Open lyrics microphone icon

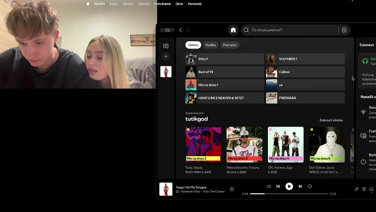(357, 189)
